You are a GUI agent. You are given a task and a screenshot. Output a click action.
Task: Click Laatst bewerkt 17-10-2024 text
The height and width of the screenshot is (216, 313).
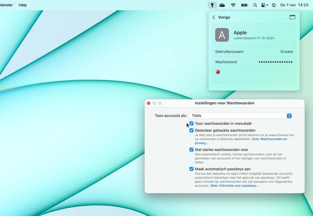[254, 38]
